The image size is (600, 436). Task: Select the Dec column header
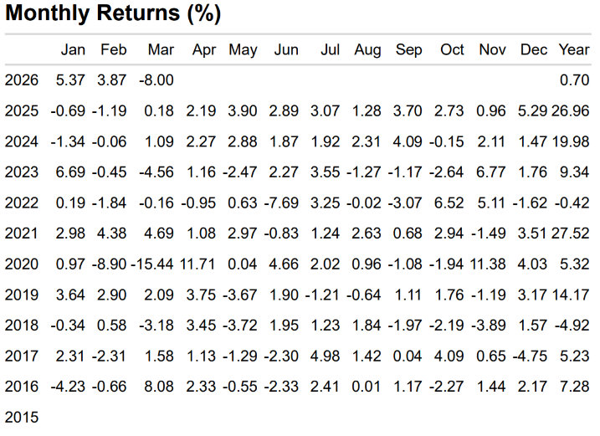pyautogui.click(x=533, y=50)
